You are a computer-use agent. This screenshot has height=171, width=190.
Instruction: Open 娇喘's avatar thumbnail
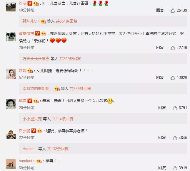tap(11, 74)
